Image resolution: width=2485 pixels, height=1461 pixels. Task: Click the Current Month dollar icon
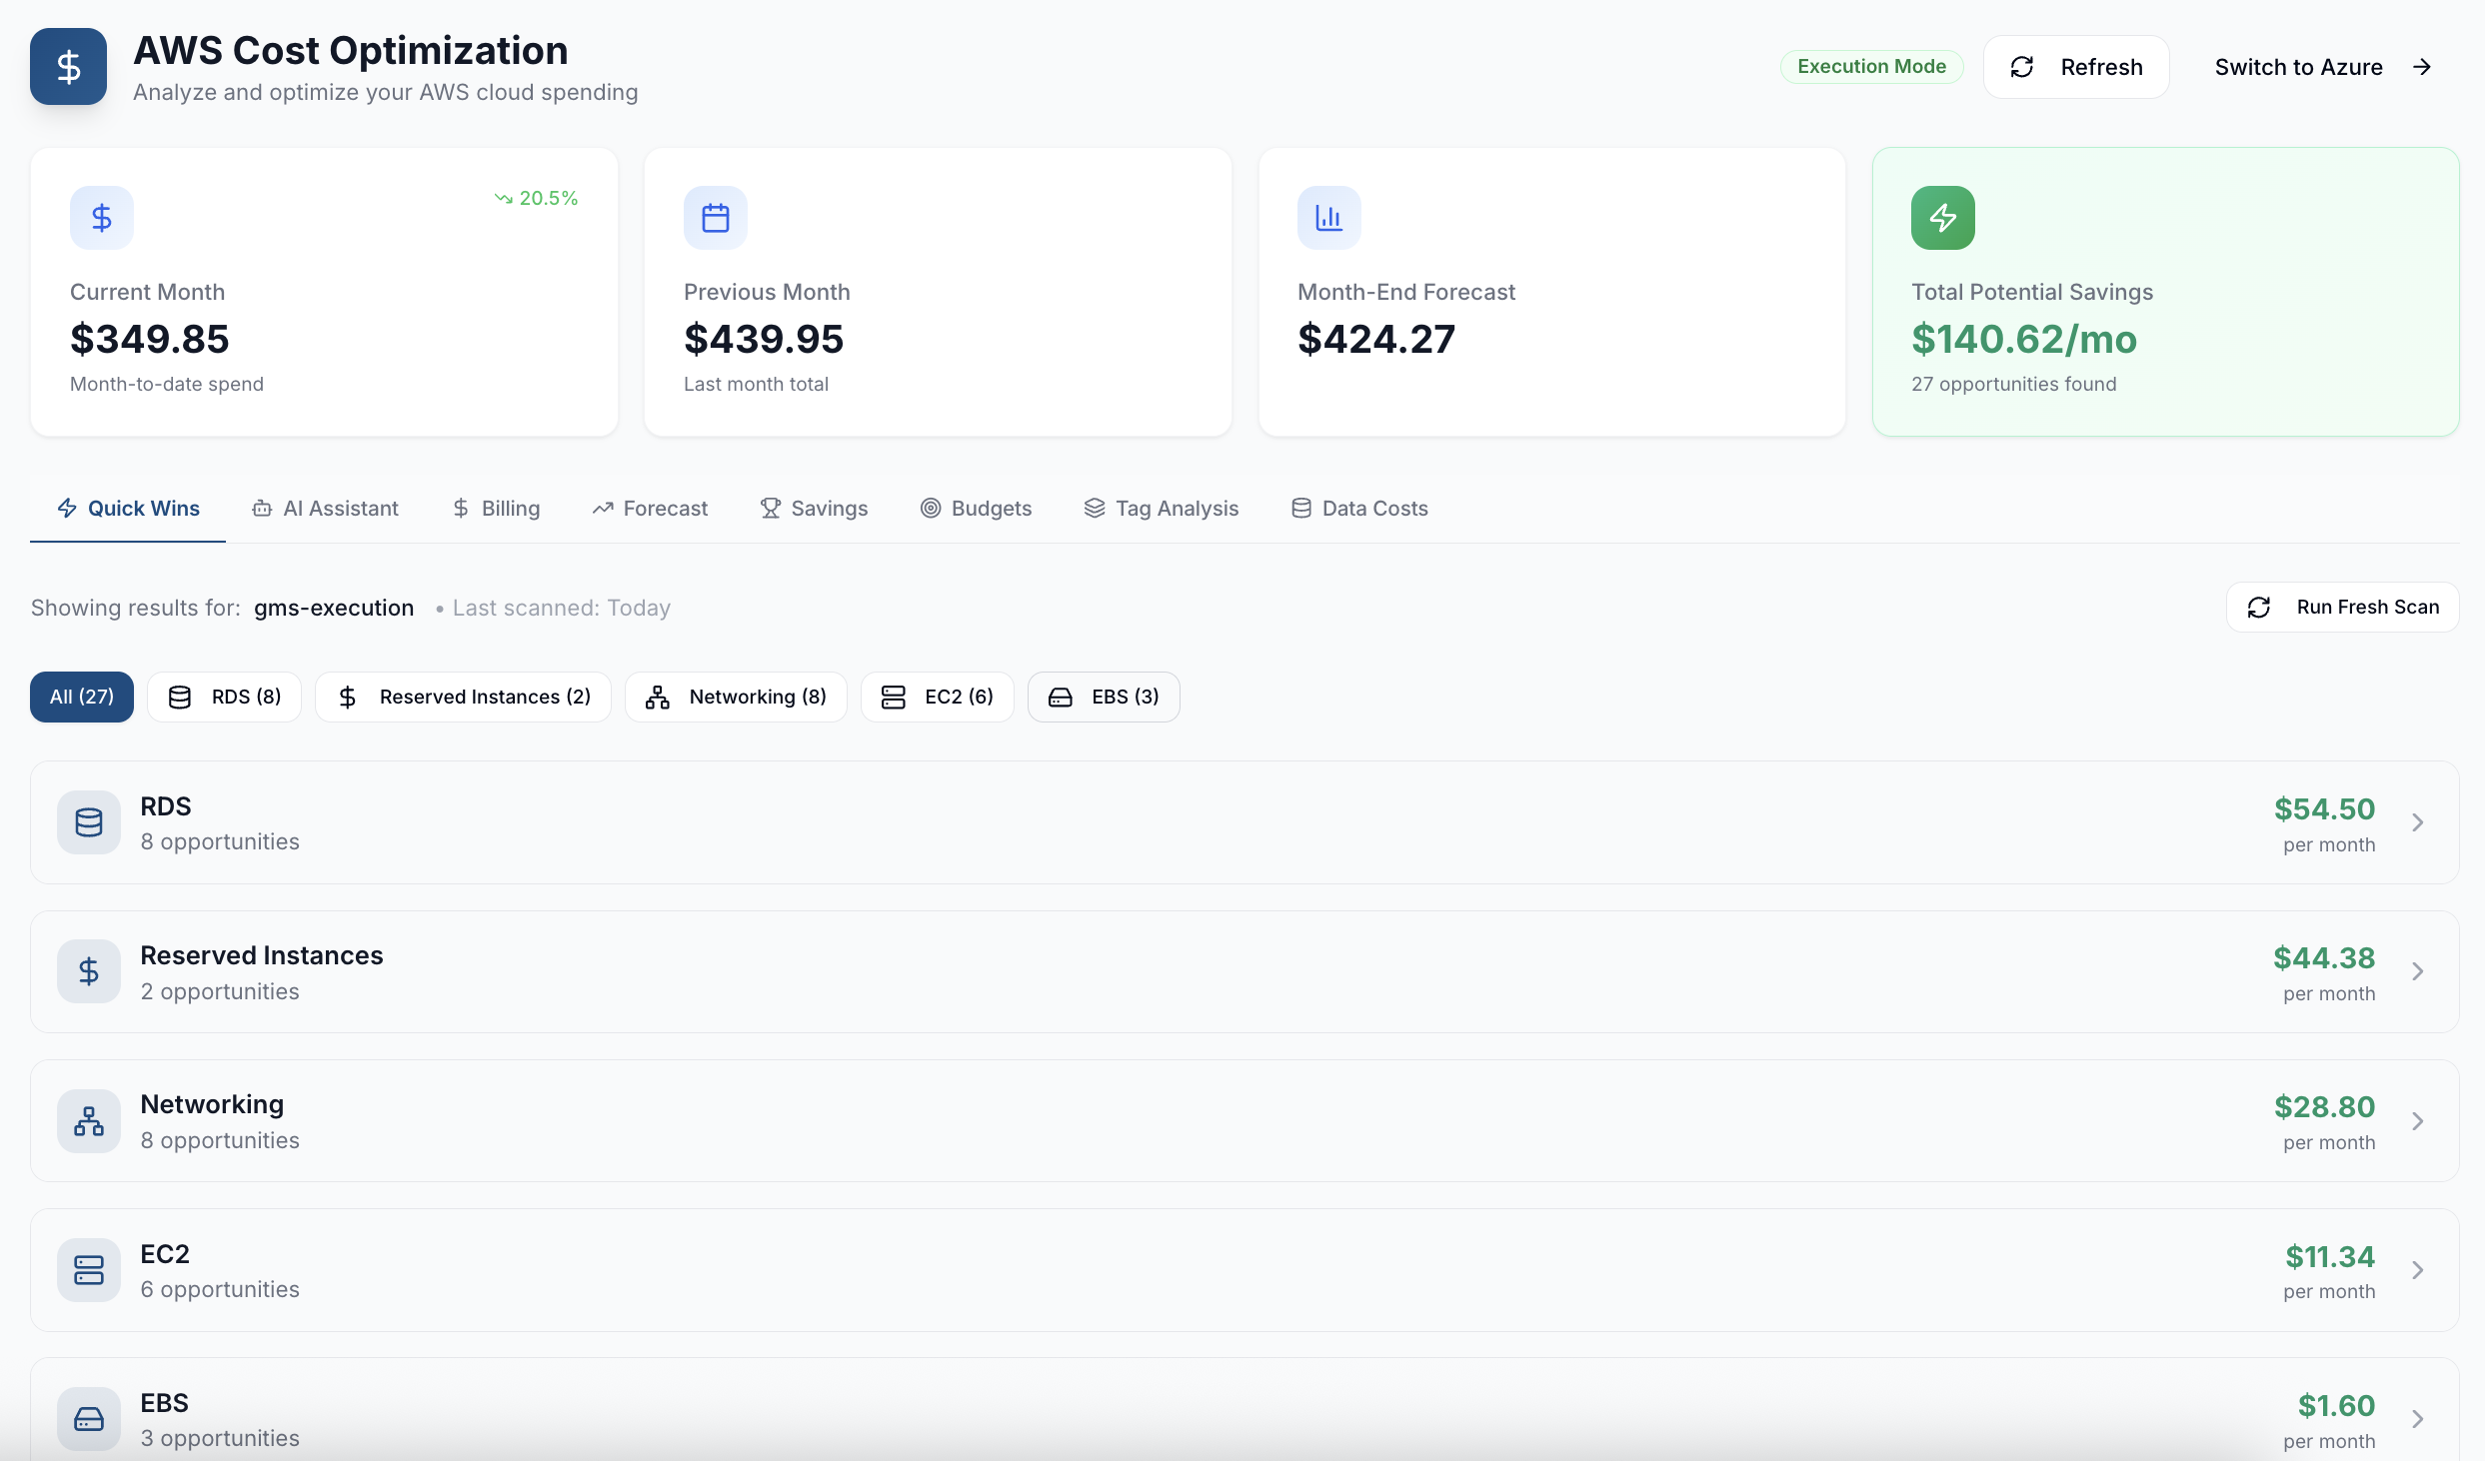tap(100, 217)
